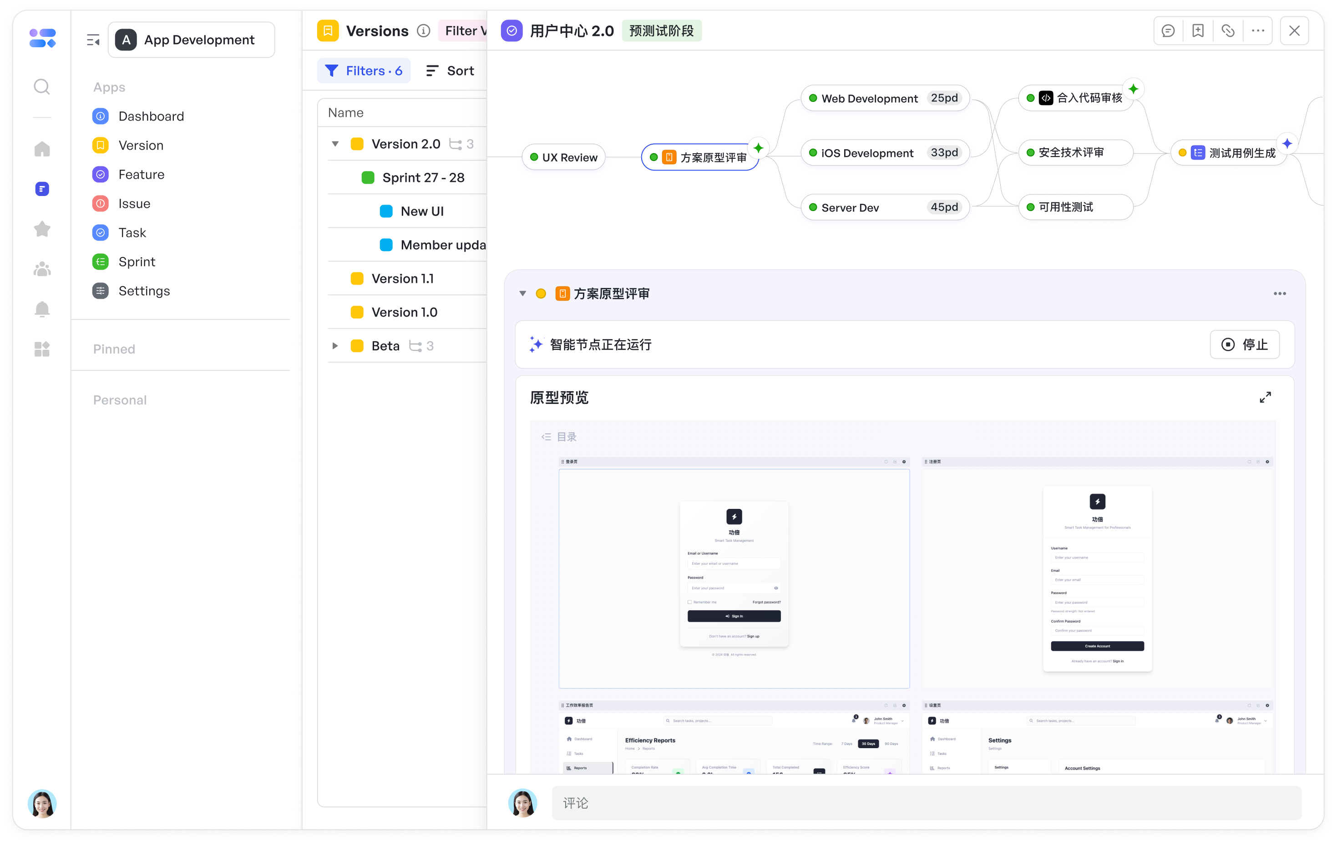1337x845 pixels.
Task: Click the feature type icon beside 用户中心 2.0
Action: (x=512, y=31)
